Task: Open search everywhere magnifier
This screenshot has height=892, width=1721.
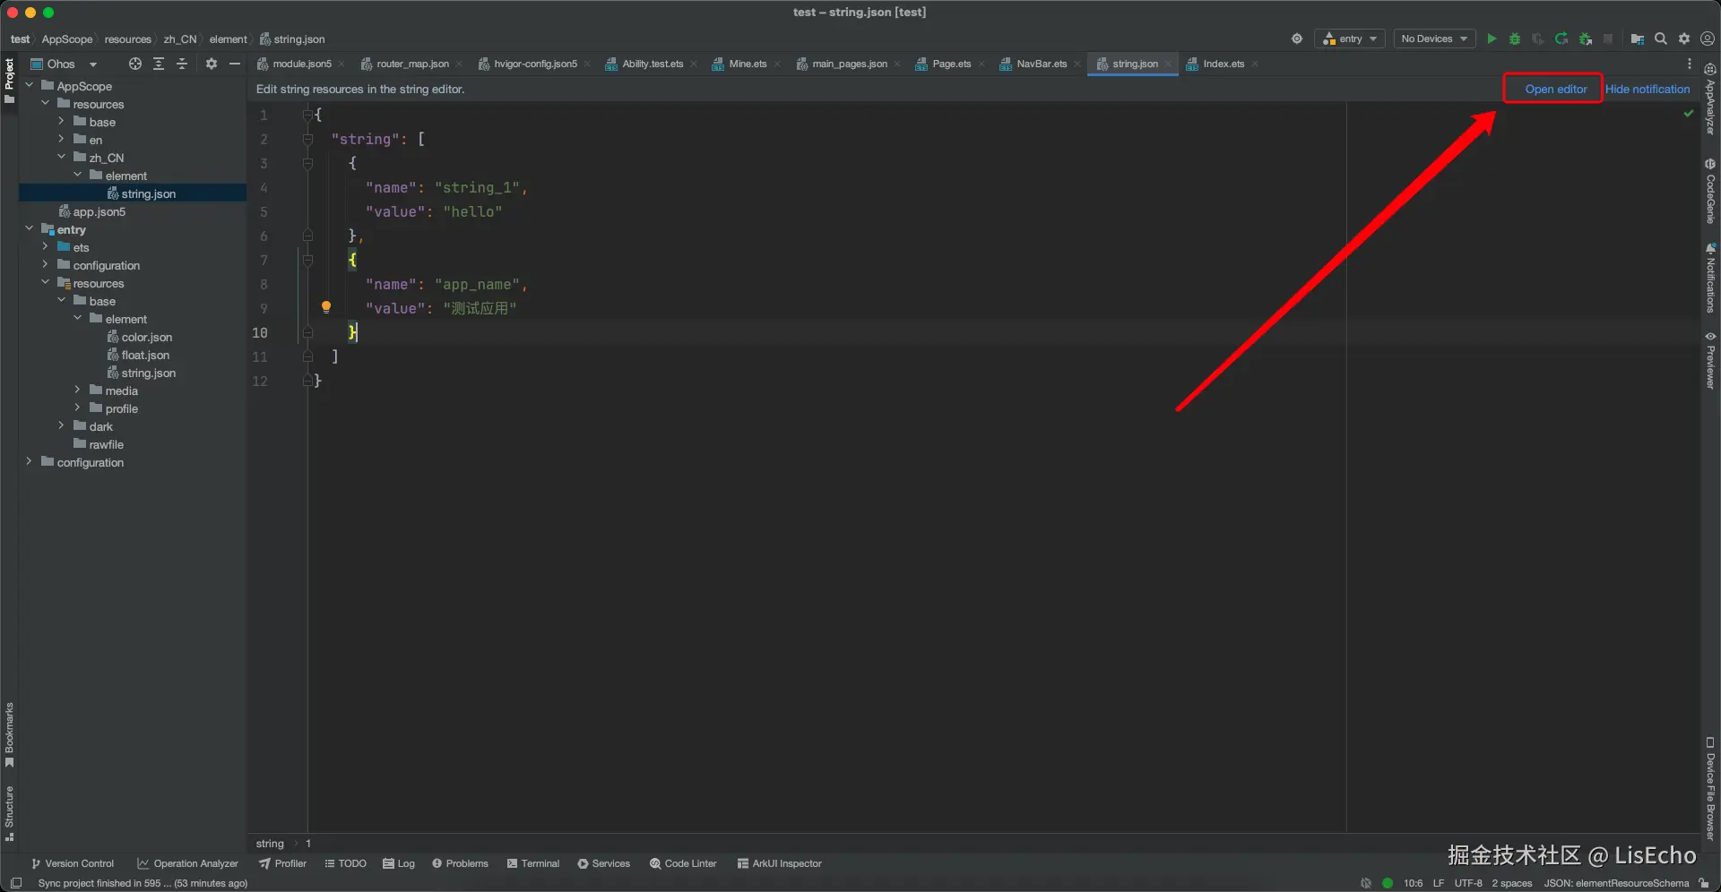Action: click(x=1661, y=39)
